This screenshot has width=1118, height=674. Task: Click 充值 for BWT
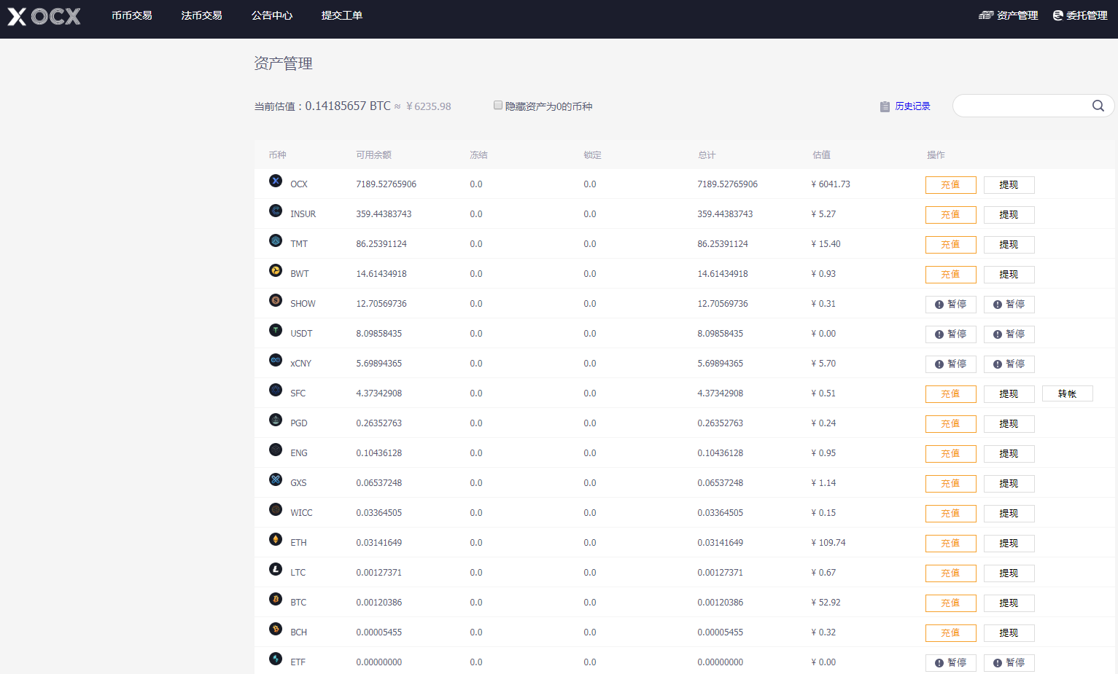[x=951, y=275]
